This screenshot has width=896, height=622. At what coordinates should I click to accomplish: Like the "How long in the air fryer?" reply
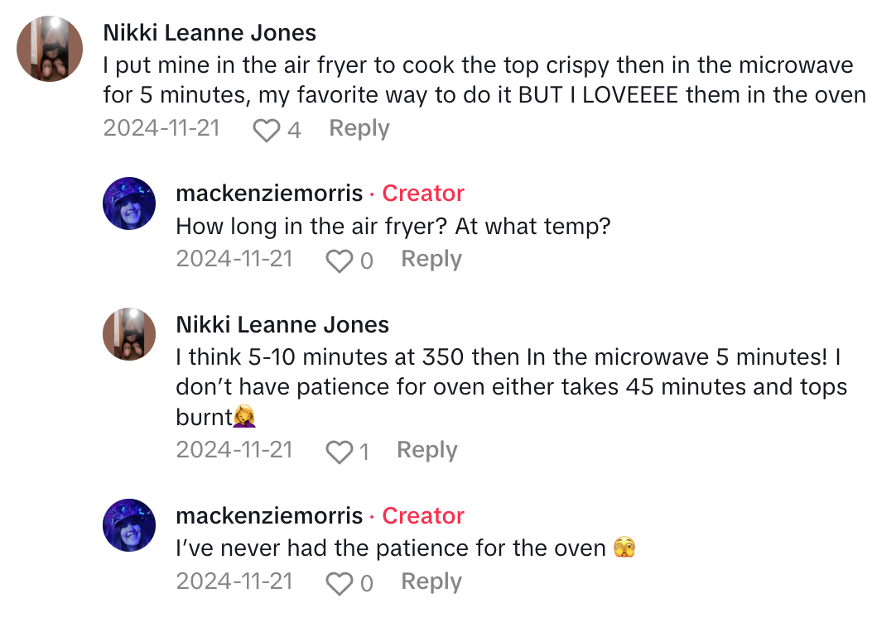coord(339,261)
